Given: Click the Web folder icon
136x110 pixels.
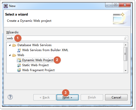Looking at the screenshot, I should tap(14, 55).
